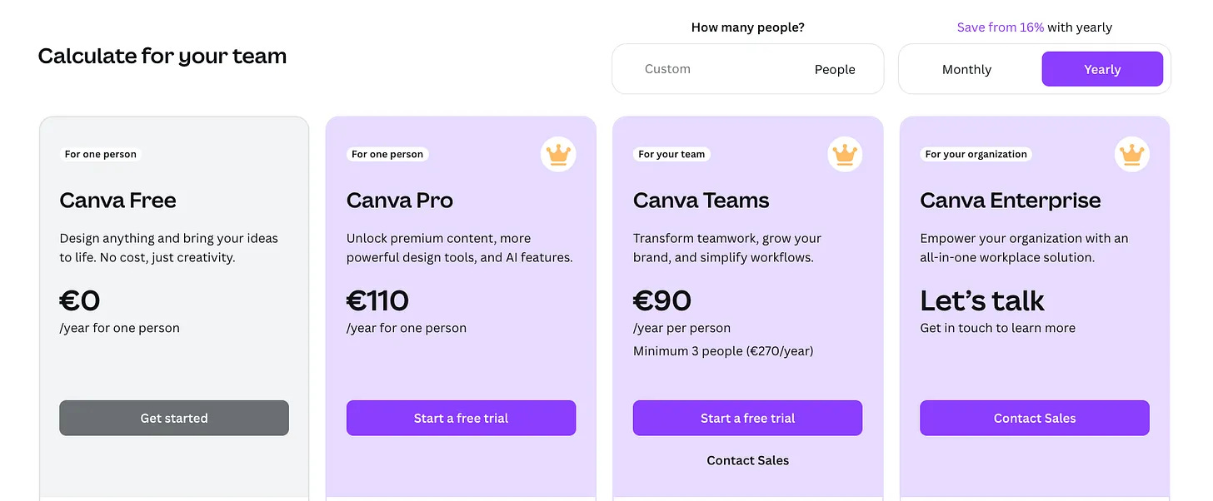Click the "Save from 16%" text

tap(1000, 27)
